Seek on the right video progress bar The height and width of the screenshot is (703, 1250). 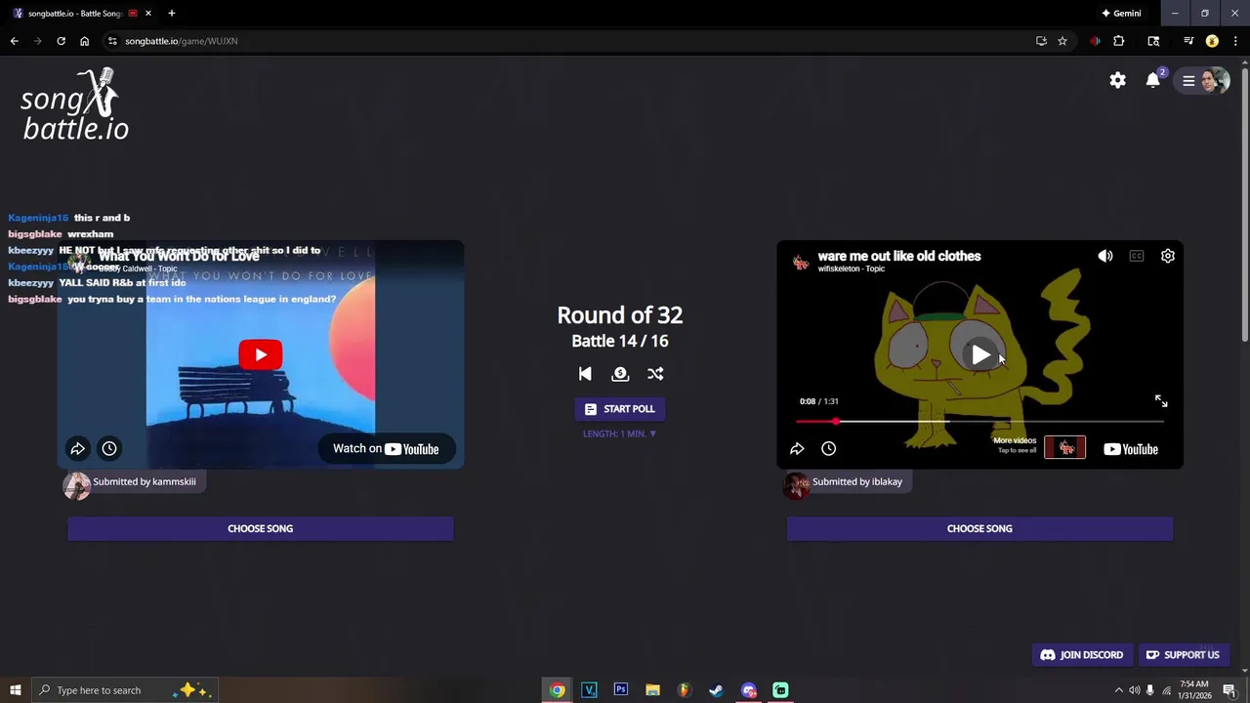coord(979,422)
